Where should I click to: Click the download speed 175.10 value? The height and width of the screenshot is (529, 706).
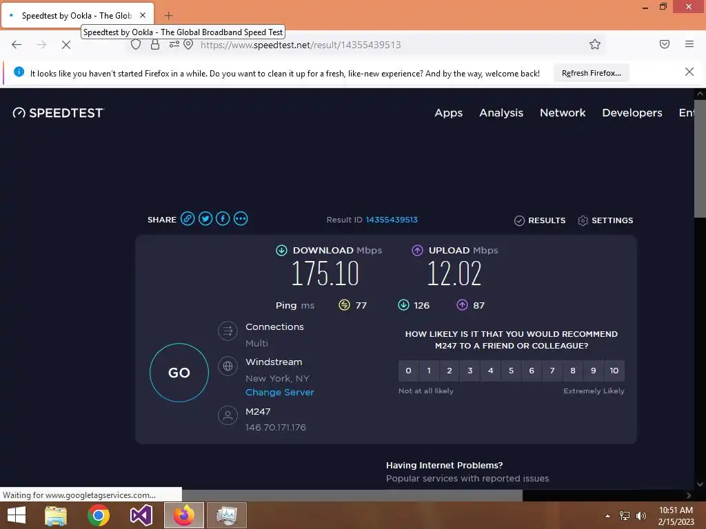[325, 273]
